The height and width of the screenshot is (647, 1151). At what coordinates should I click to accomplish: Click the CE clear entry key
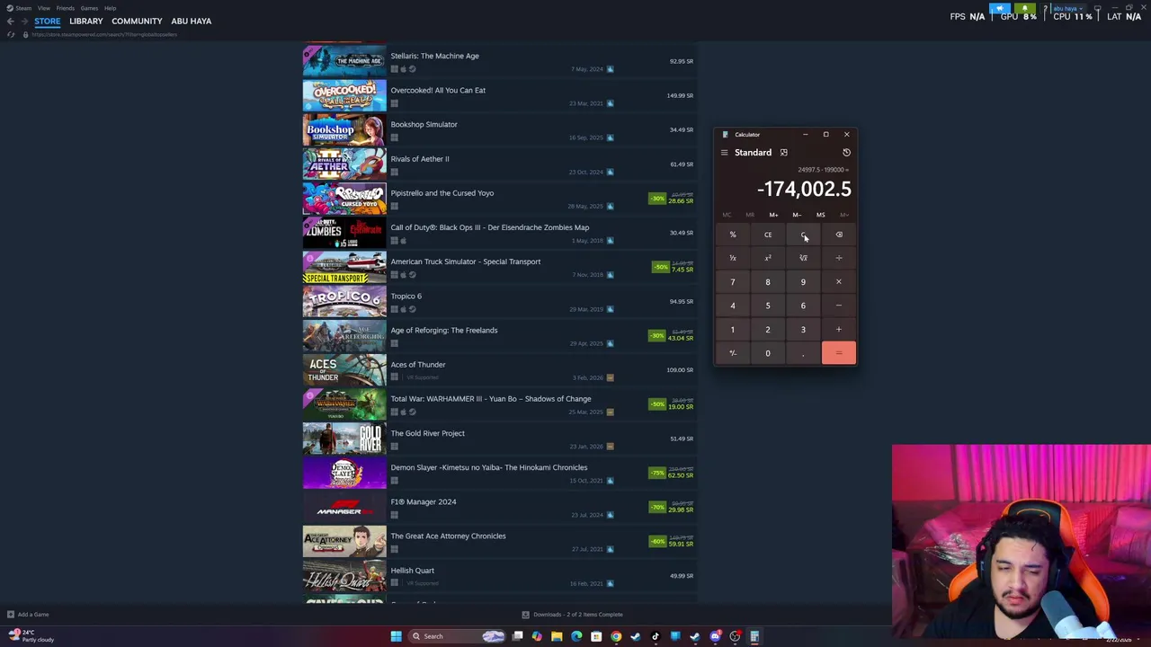tap(768, 235)
